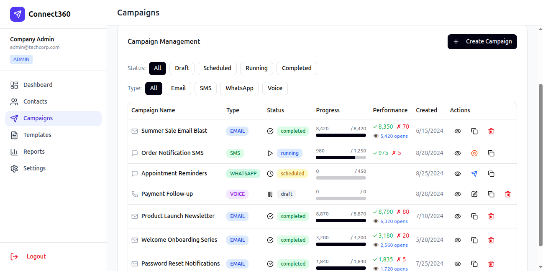Click the Order Notification SMS progress bar
543x271 pixels.
[341, 157]
